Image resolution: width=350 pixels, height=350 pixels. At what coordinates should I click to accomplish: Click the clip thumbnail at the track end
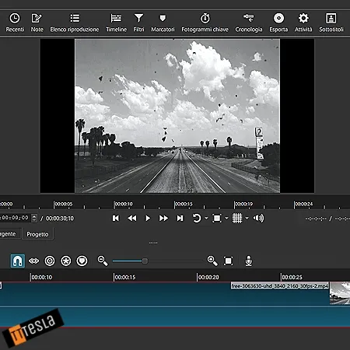coord(340,293)
